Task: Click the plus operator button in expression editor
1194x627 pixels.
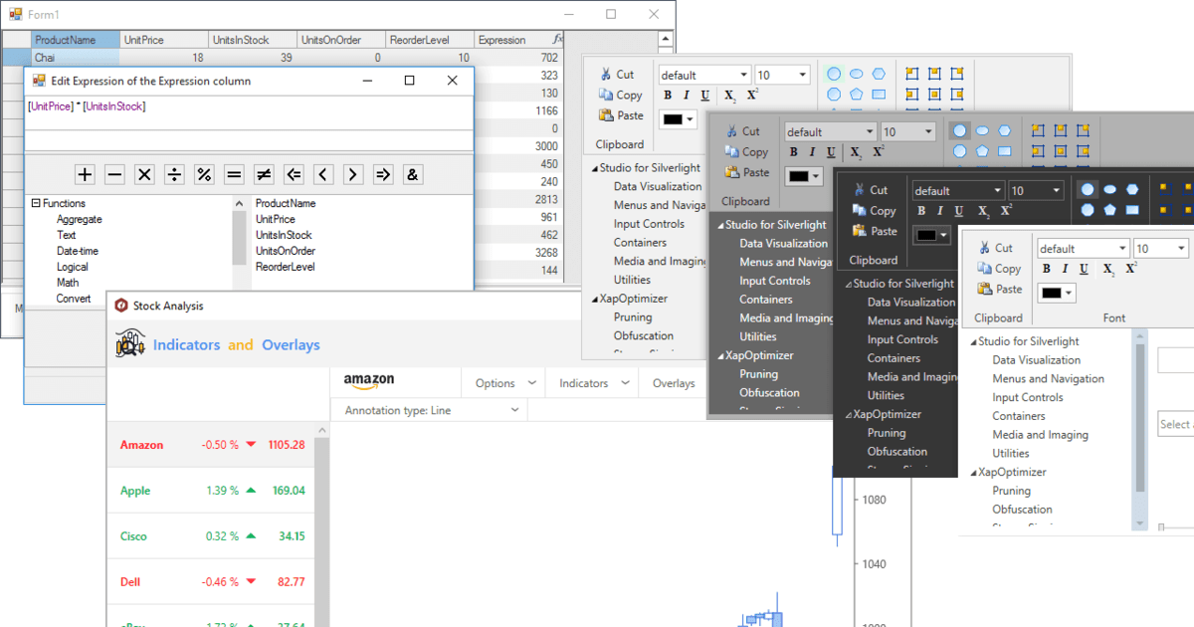Action: 85,175
